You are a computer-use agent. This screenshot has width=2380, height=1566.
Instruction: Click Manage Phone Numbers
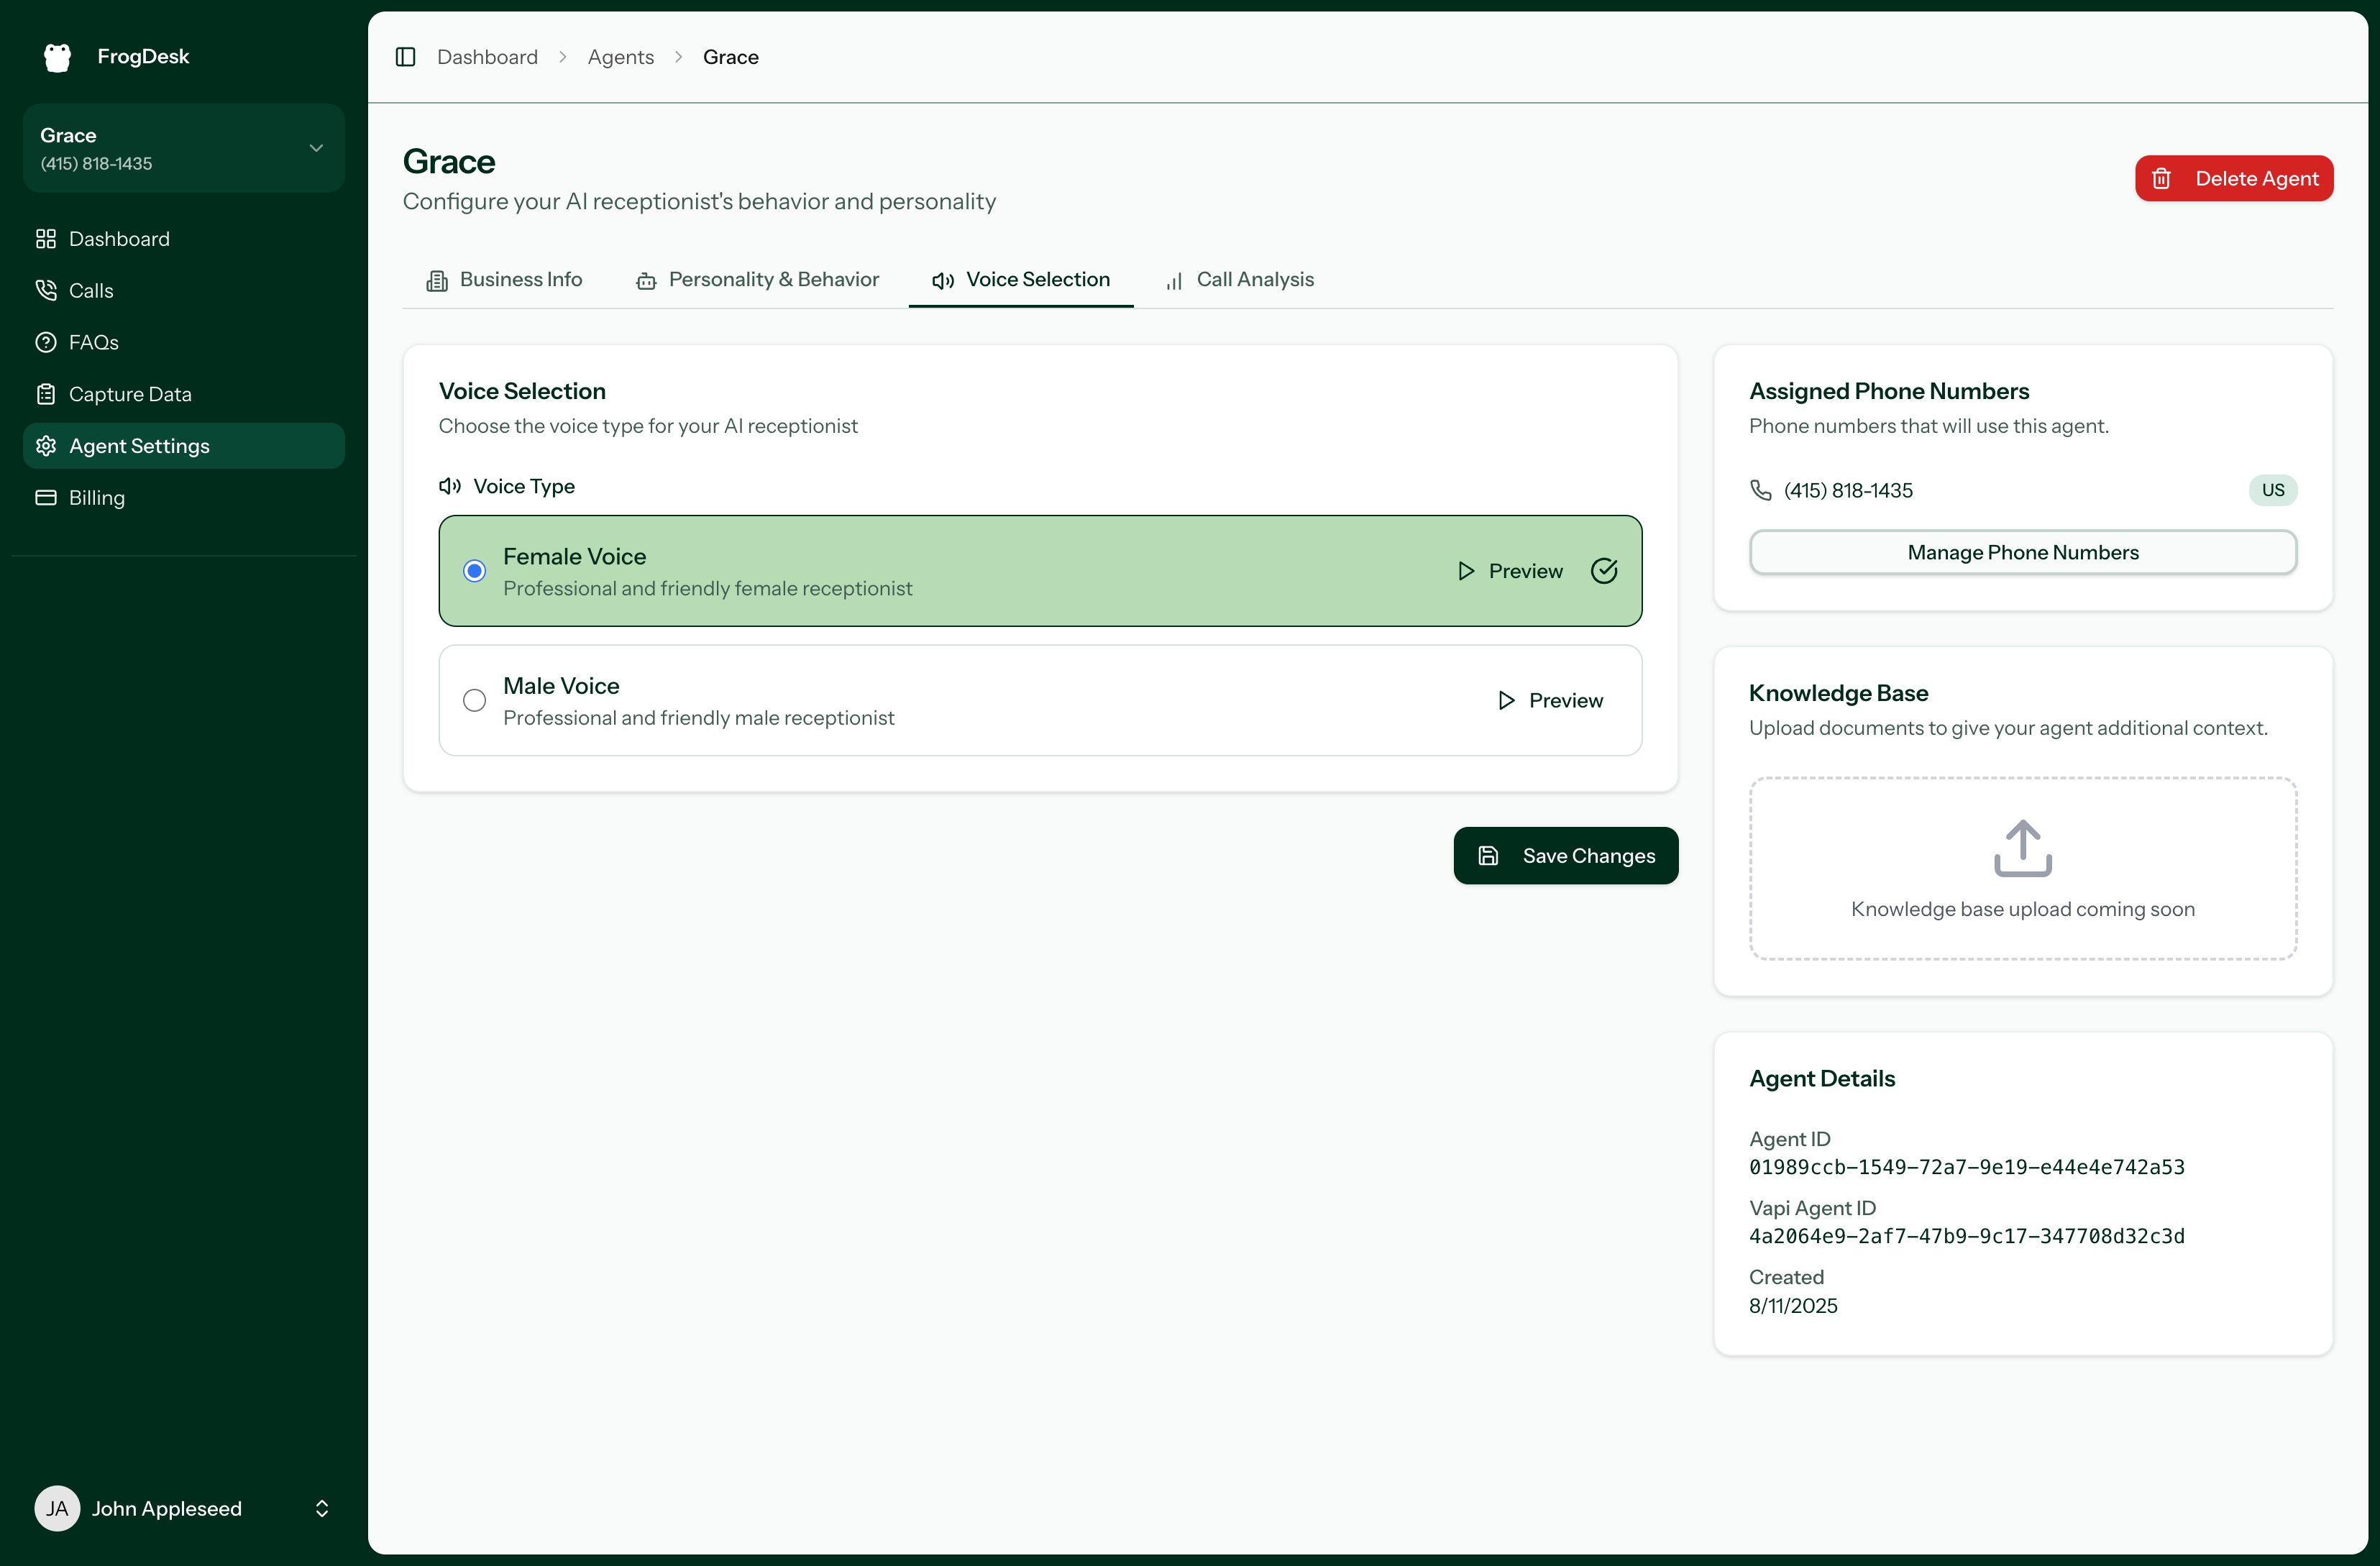[2022, 551]
